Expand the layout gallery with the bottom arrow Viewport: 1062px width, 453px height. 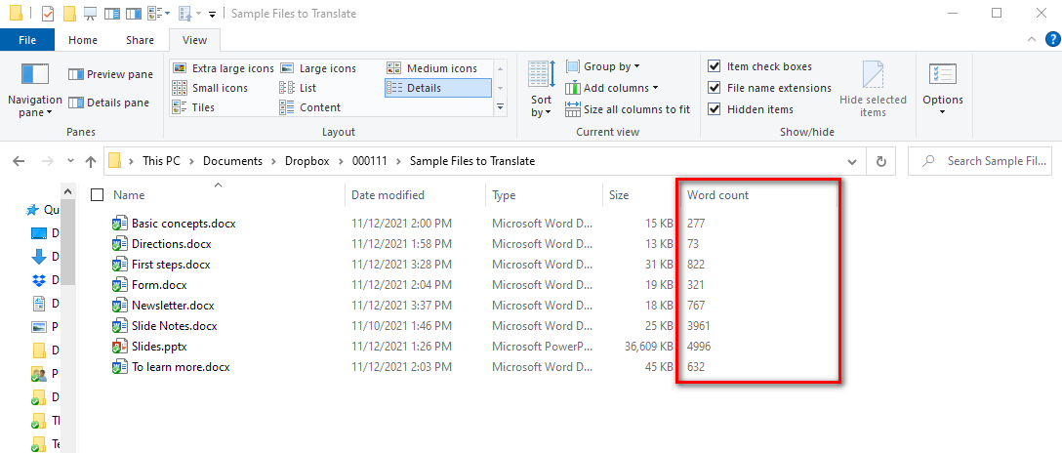pos(501,107)
